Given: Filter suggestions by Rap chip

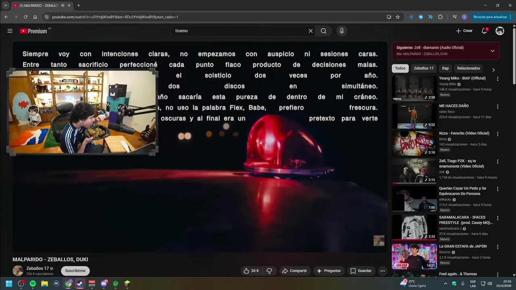Looking at the screenshot, I should tap(445, 68).
